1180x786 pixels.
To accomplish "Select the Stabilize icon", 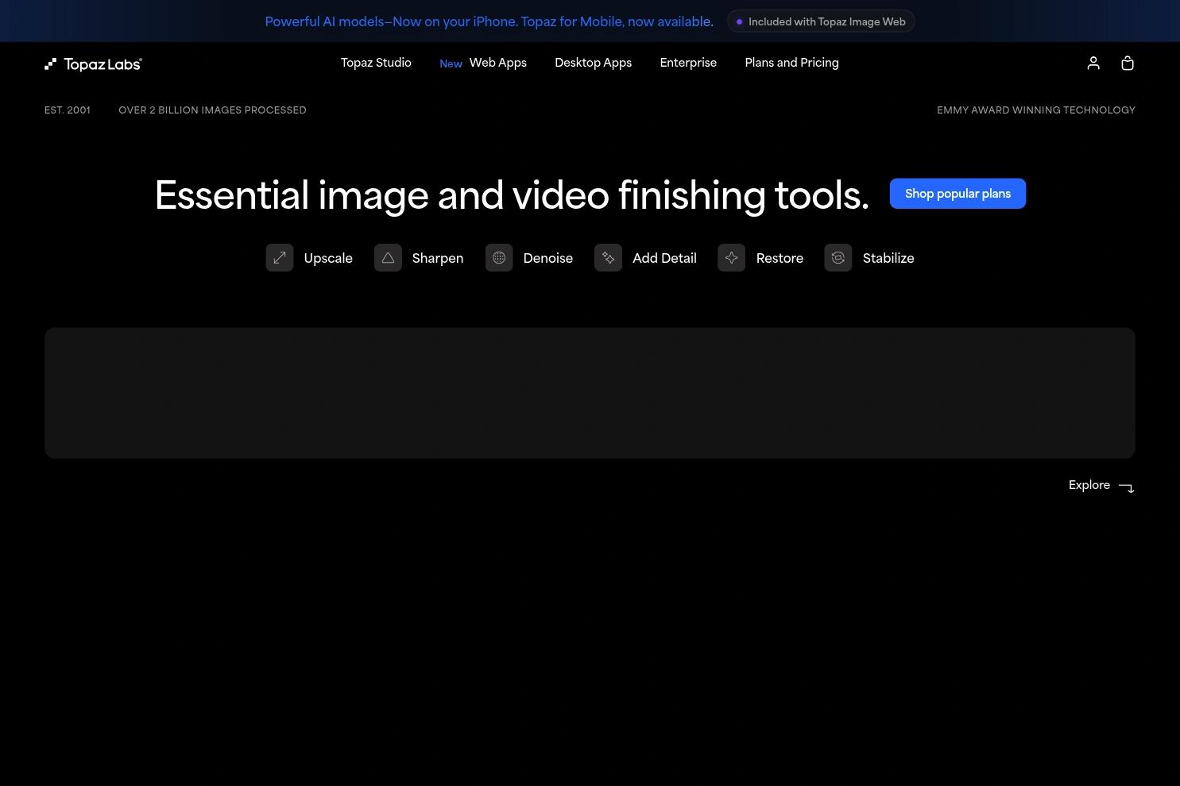I will click(x=838, y=258).
